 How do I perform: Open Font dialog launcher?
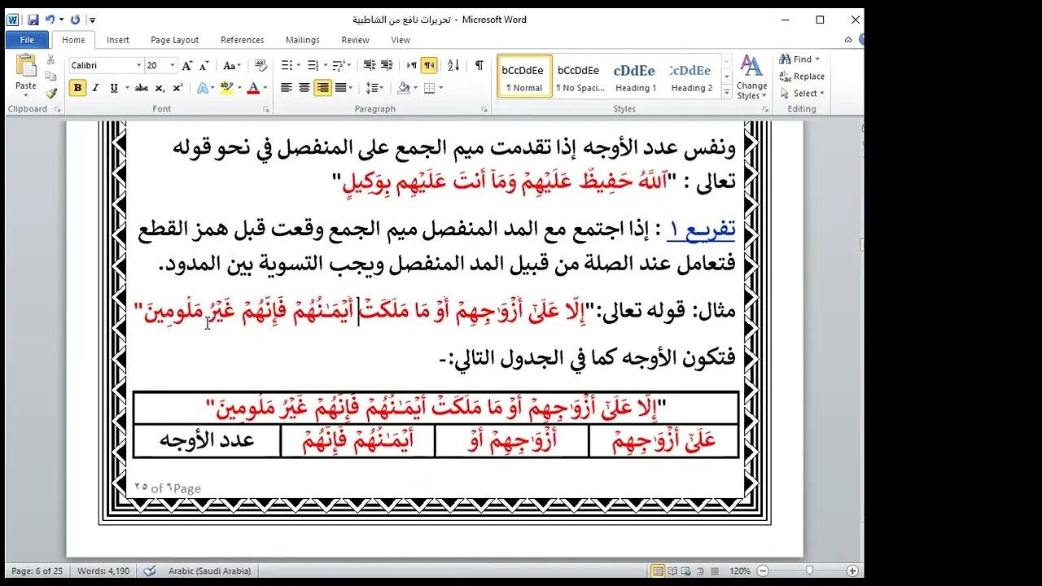266,109
